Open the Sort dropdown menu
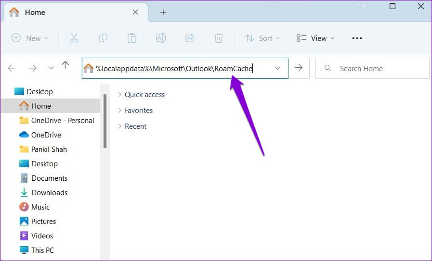The height and width of the screenshot is (261, 432). tap(262, 38)
